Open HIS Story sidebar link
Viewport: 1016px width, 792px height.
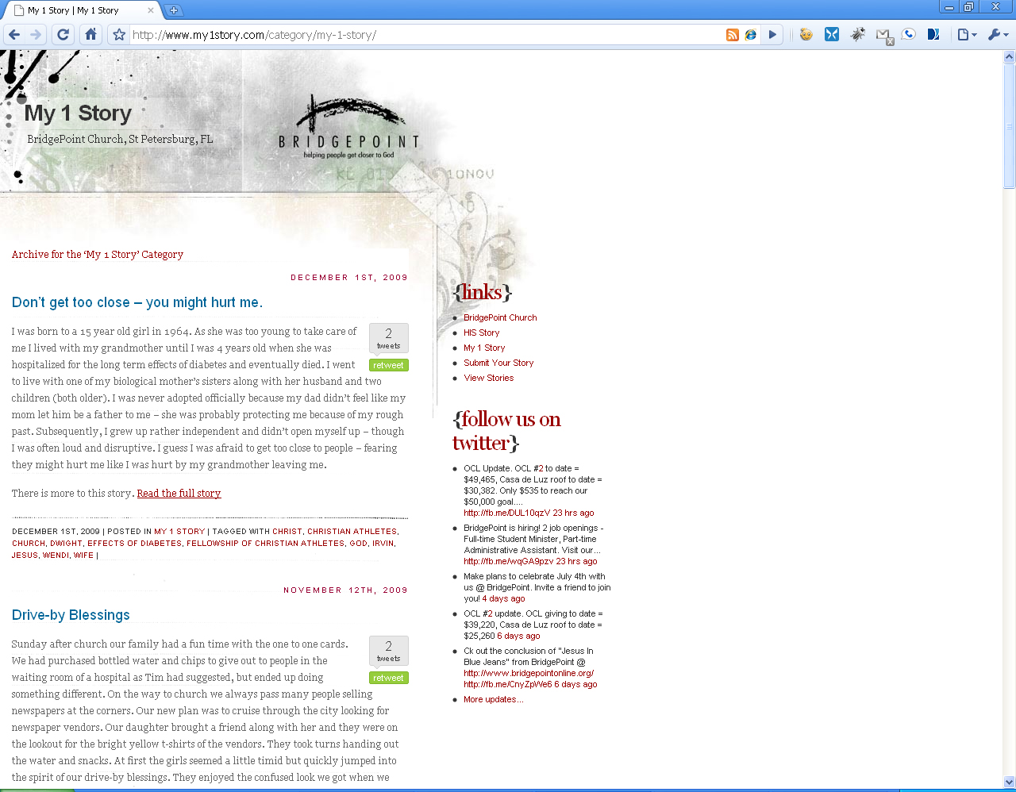click(x=482, y=333)
